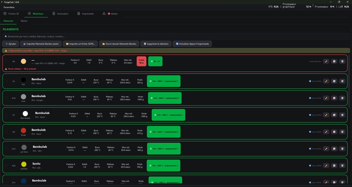Click the beige color swatch of filament #0
Viewport: 352px width, 187px height.
tap(23, 61)
